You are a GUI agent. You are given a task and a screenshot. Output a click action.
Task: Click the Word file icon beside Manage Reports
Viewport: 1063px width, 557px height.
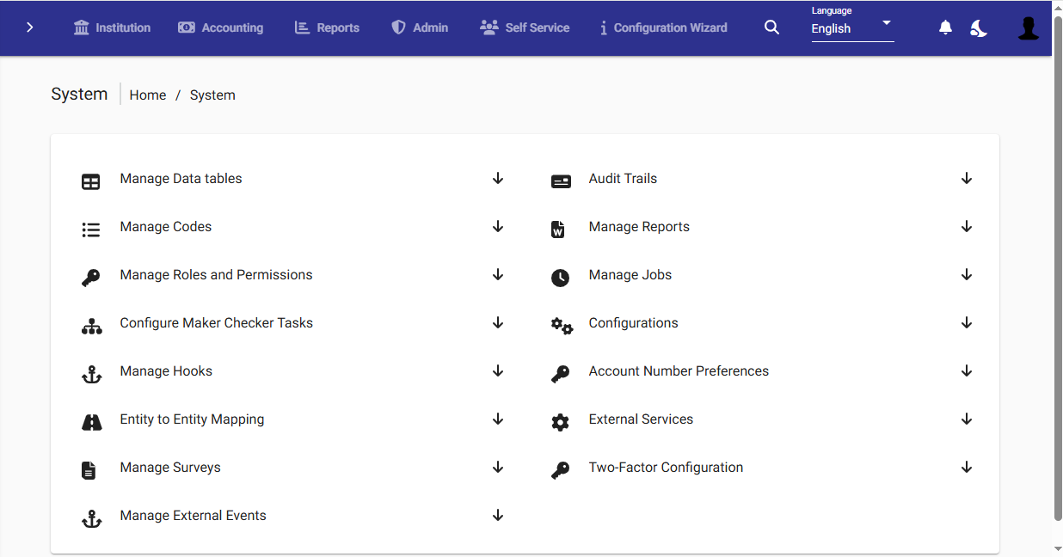click(x=558, y=230)
